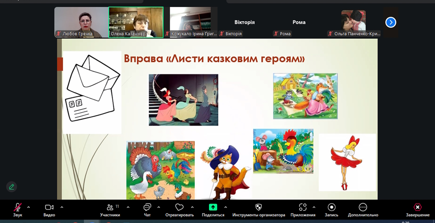Click the green Поделиться share screen button

tap(213, 207)
